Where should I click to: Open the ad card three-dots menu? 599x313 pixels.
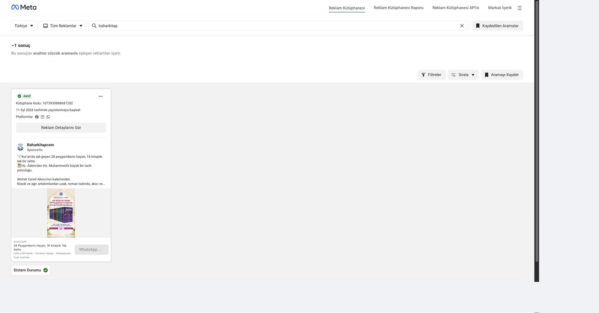[101, 96]
